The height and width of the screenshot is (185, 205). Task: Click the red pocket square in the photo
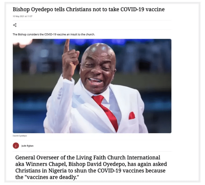point(132,116)
